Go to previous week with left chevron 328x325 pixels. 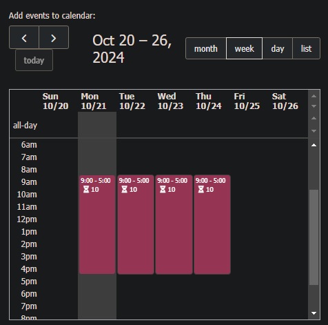(24, 37)
